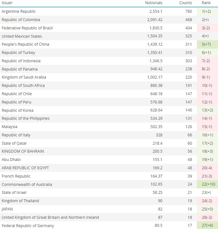Click the red rank cell 20(-4)
Screen dimensions: 218x229
pos(207,168)
